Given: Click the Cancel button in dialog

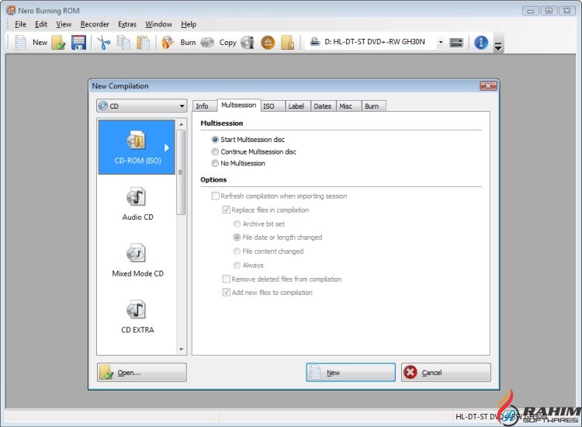Looking at the screenshot, I should click(445, 373).
